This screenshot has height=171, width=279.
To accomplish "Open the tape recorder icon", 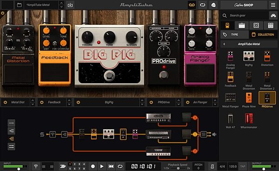I will (192, 5).
